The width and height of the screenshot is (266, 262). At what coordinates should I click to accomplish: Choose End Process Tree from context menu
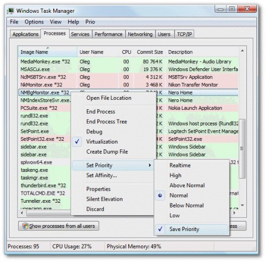tap(106, 122)
